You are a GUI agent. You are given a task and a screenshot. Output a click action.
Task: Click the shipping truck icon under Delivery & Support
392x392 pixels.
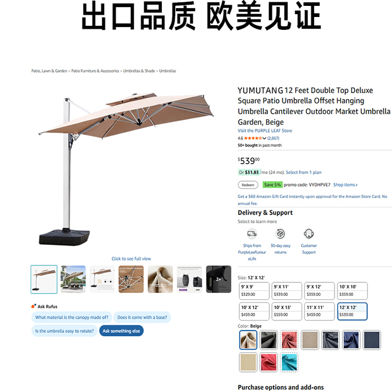[x=252, y=234]
